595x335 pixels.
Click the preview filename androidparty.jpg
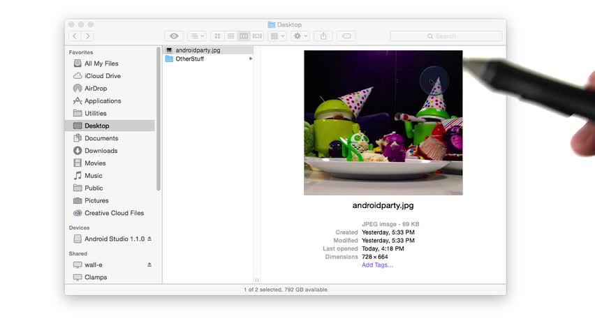(x=383, y=205)
